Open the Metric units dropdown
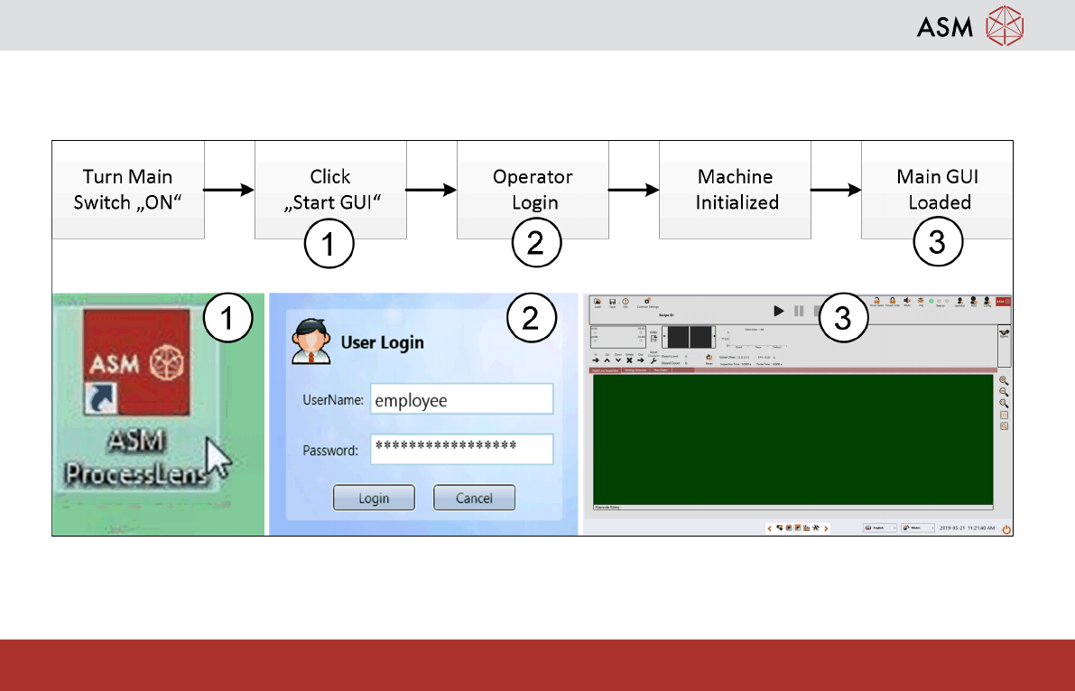This screenshot has width=1075, height=691. click(x=918, y=528)
